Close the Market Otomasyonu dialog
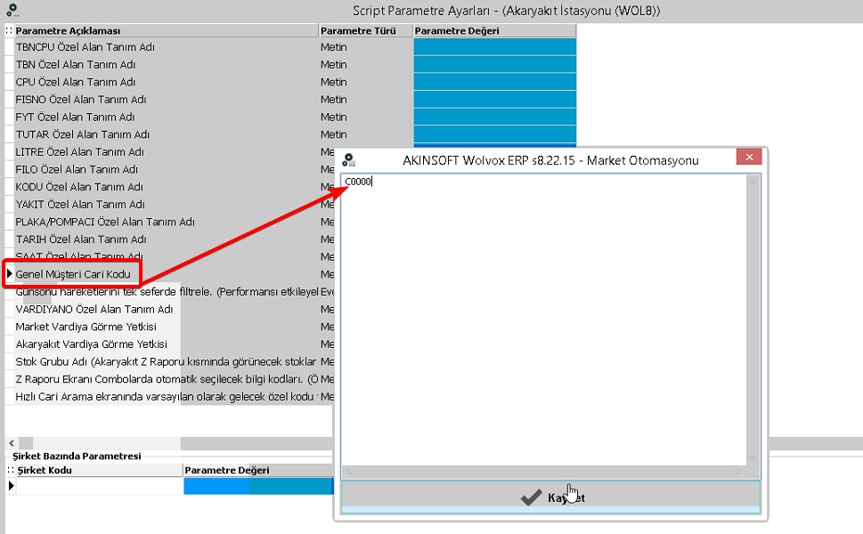This screenshot has width=863, height=534. [749, 157]
